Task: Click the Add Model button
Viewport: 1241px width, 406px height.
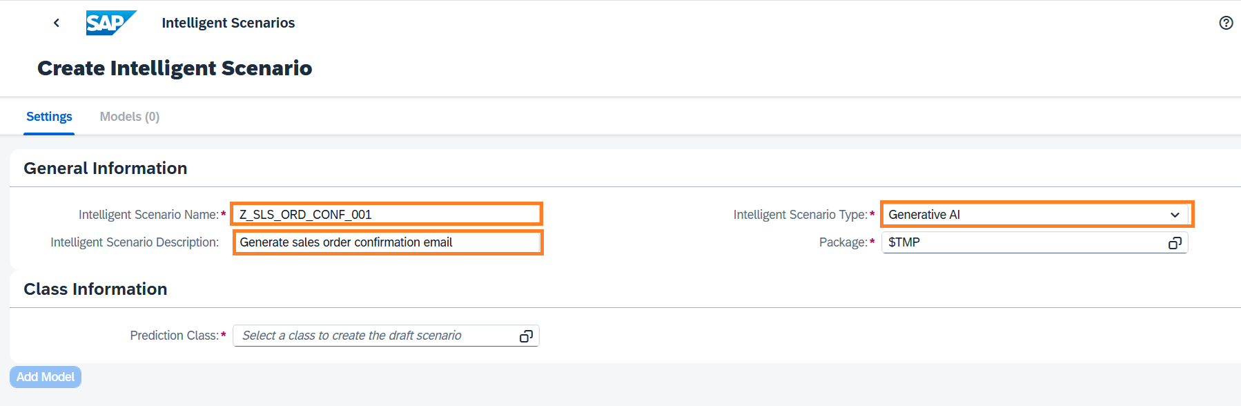Action: 46,377
